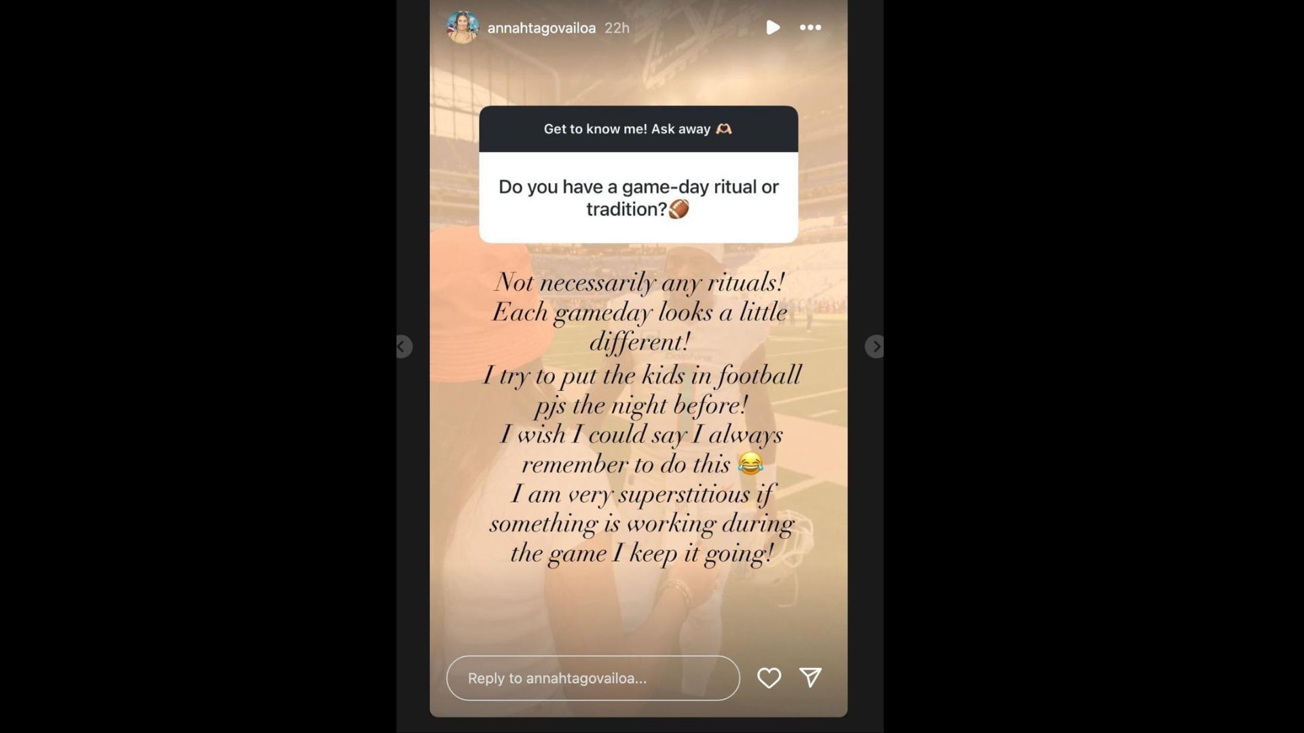Tap the 'Not necessarily any rituals!' text
Image resolution: width=1304 pixels, height=733 pixels.
pos(639,282)
